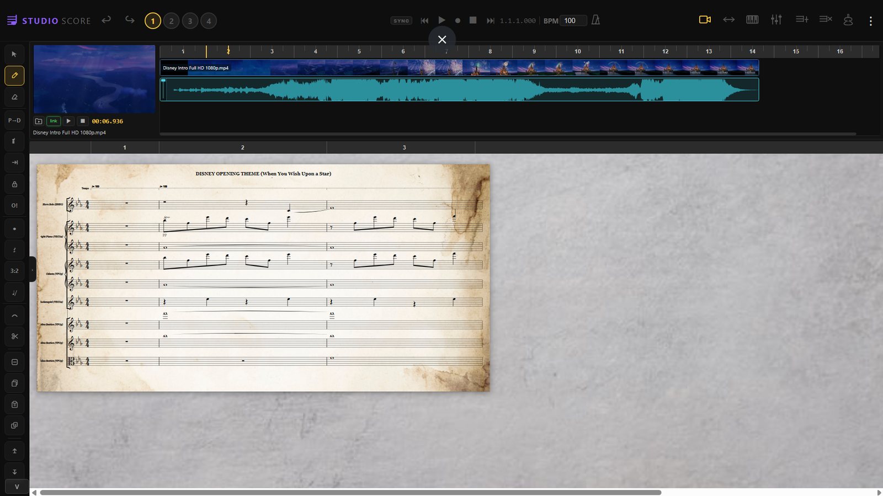This screenshot has width=883, height=496.
Task: Expand the left side panel handle
Action: [x=32, y=270]
